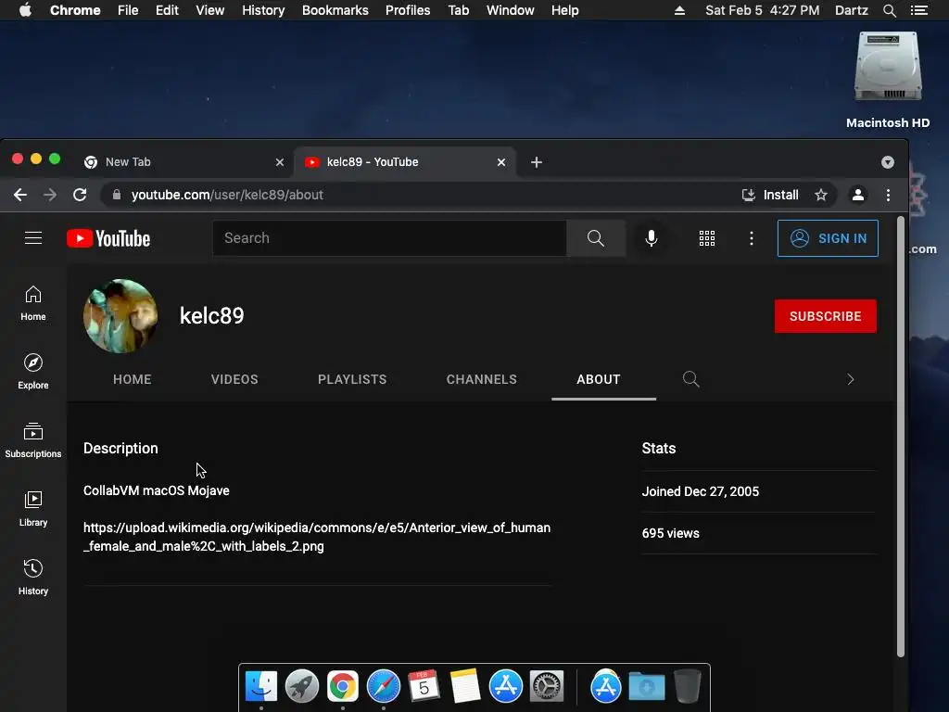Screen dimensions: 949x712
Task: Click 'Joined Dec 27, 2005' text
Action: (701, 491)
